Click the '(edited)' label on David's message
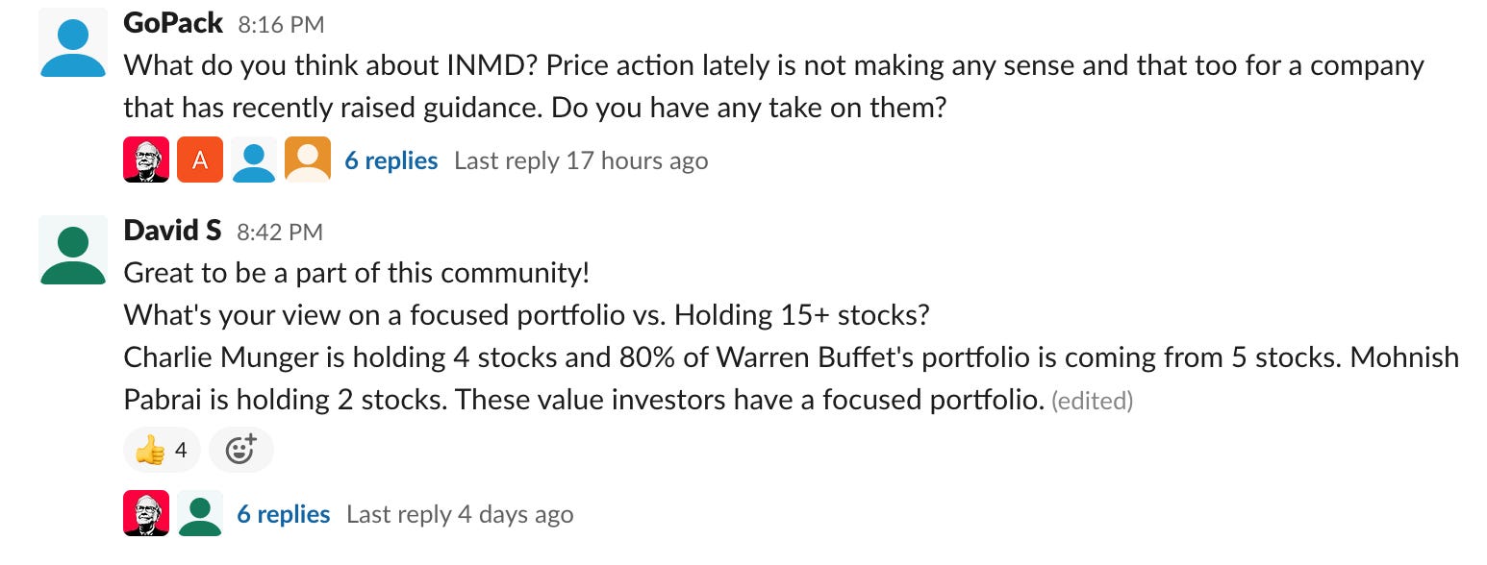Viewport: 1487px width, 565px height. click(1093, 401)
